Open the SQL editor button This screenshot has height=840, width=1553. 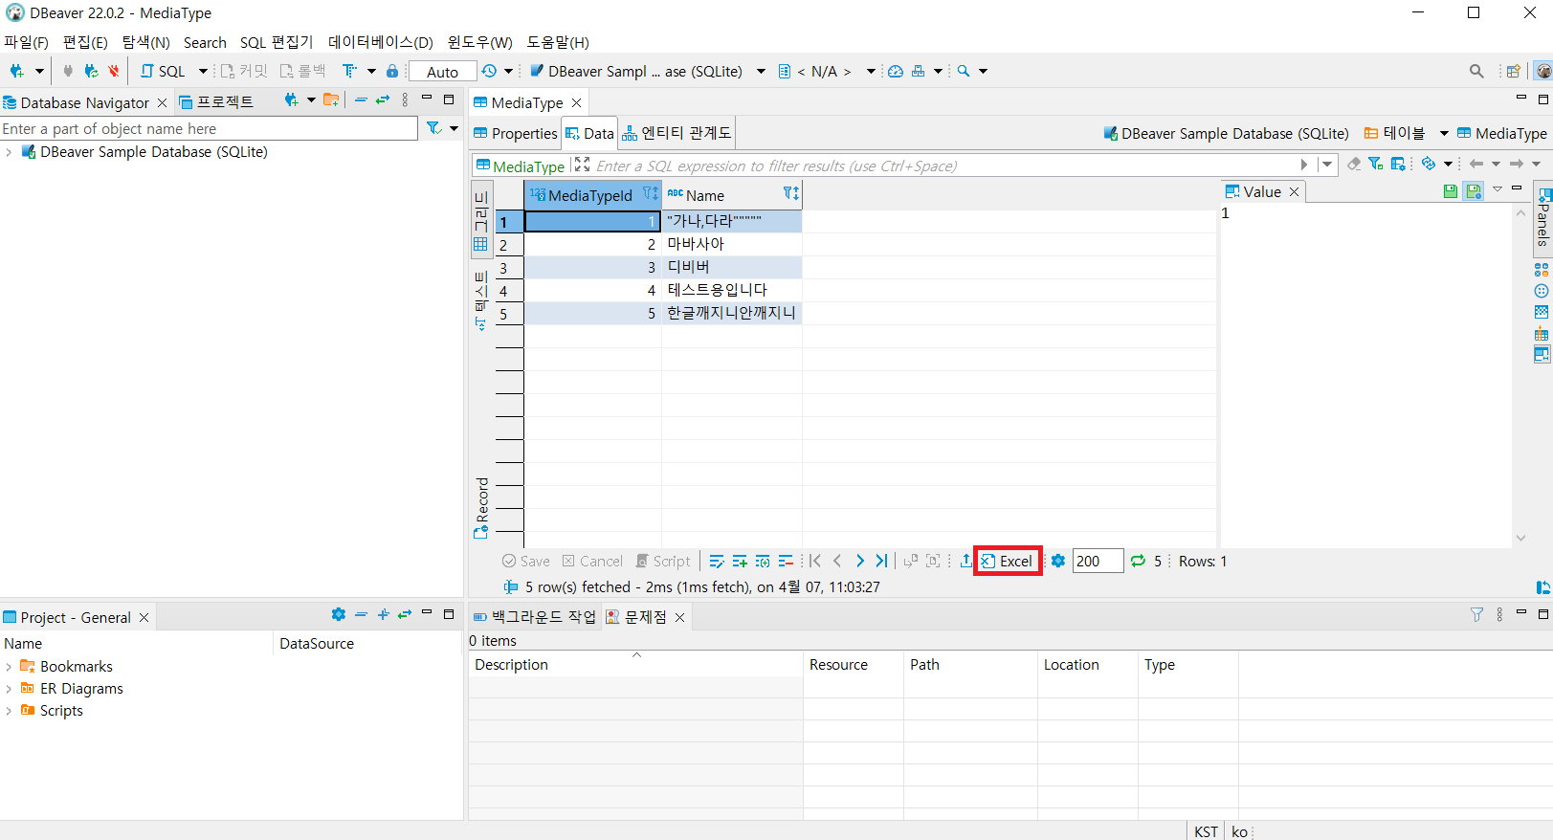point(164,71)
